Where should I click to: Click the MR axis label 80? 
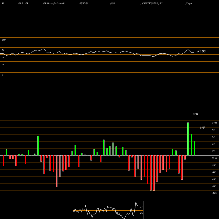[214, 130]
